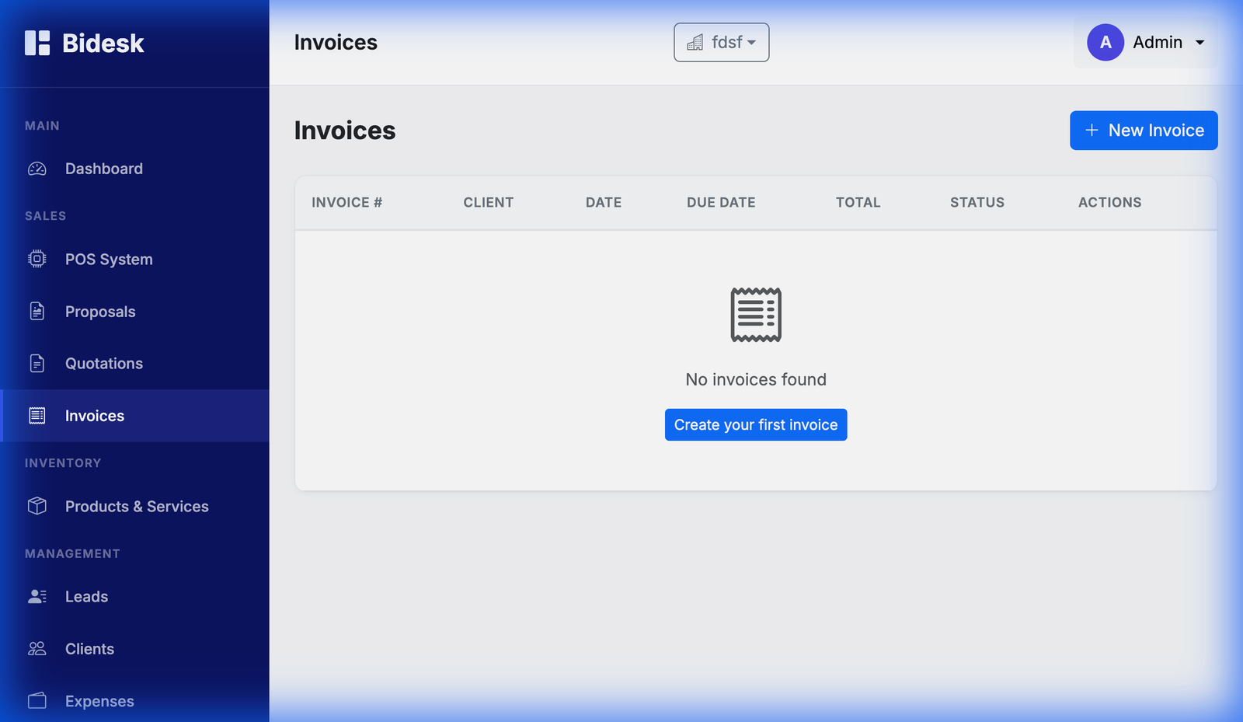Click the STATUS column header

977,202
